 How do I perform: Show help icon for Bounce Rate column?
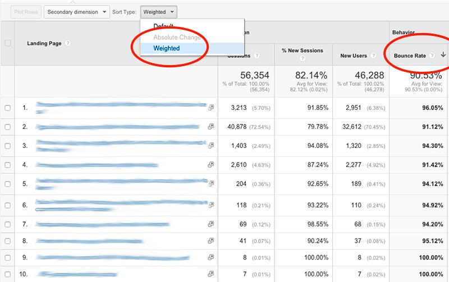click(432, 56)
